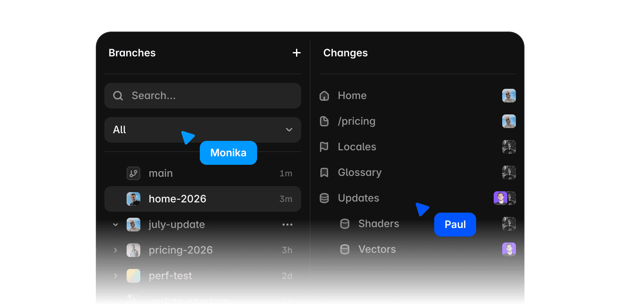Click the cylinder icon beside Shaders

345,224
